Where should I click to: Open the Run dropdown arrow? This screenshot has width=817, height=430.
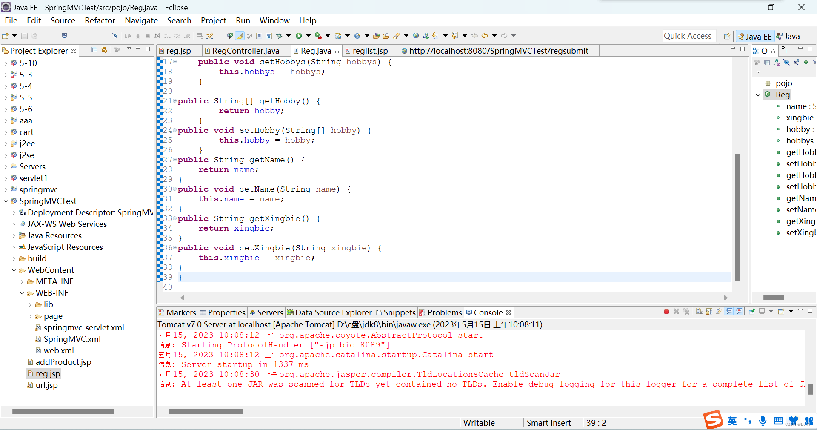click(308, 36)
